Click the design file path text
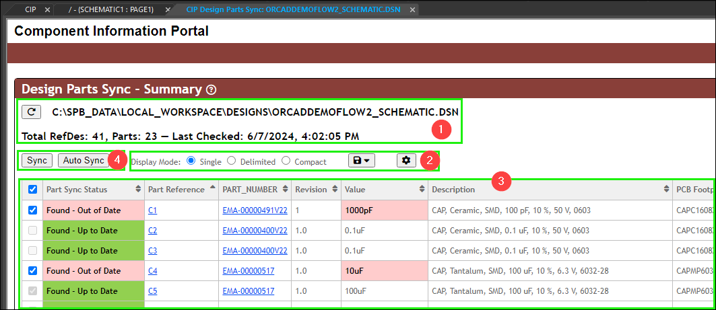The image size is (716, 310). (255, 112)
